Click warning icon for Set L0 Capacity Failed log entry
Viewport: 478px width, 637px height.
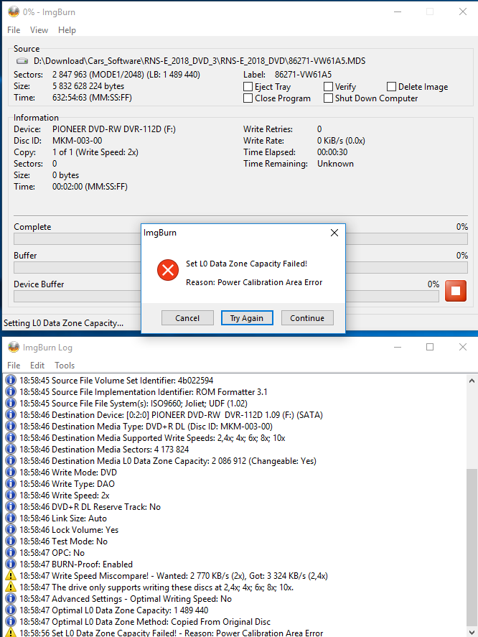click(11, 633)
